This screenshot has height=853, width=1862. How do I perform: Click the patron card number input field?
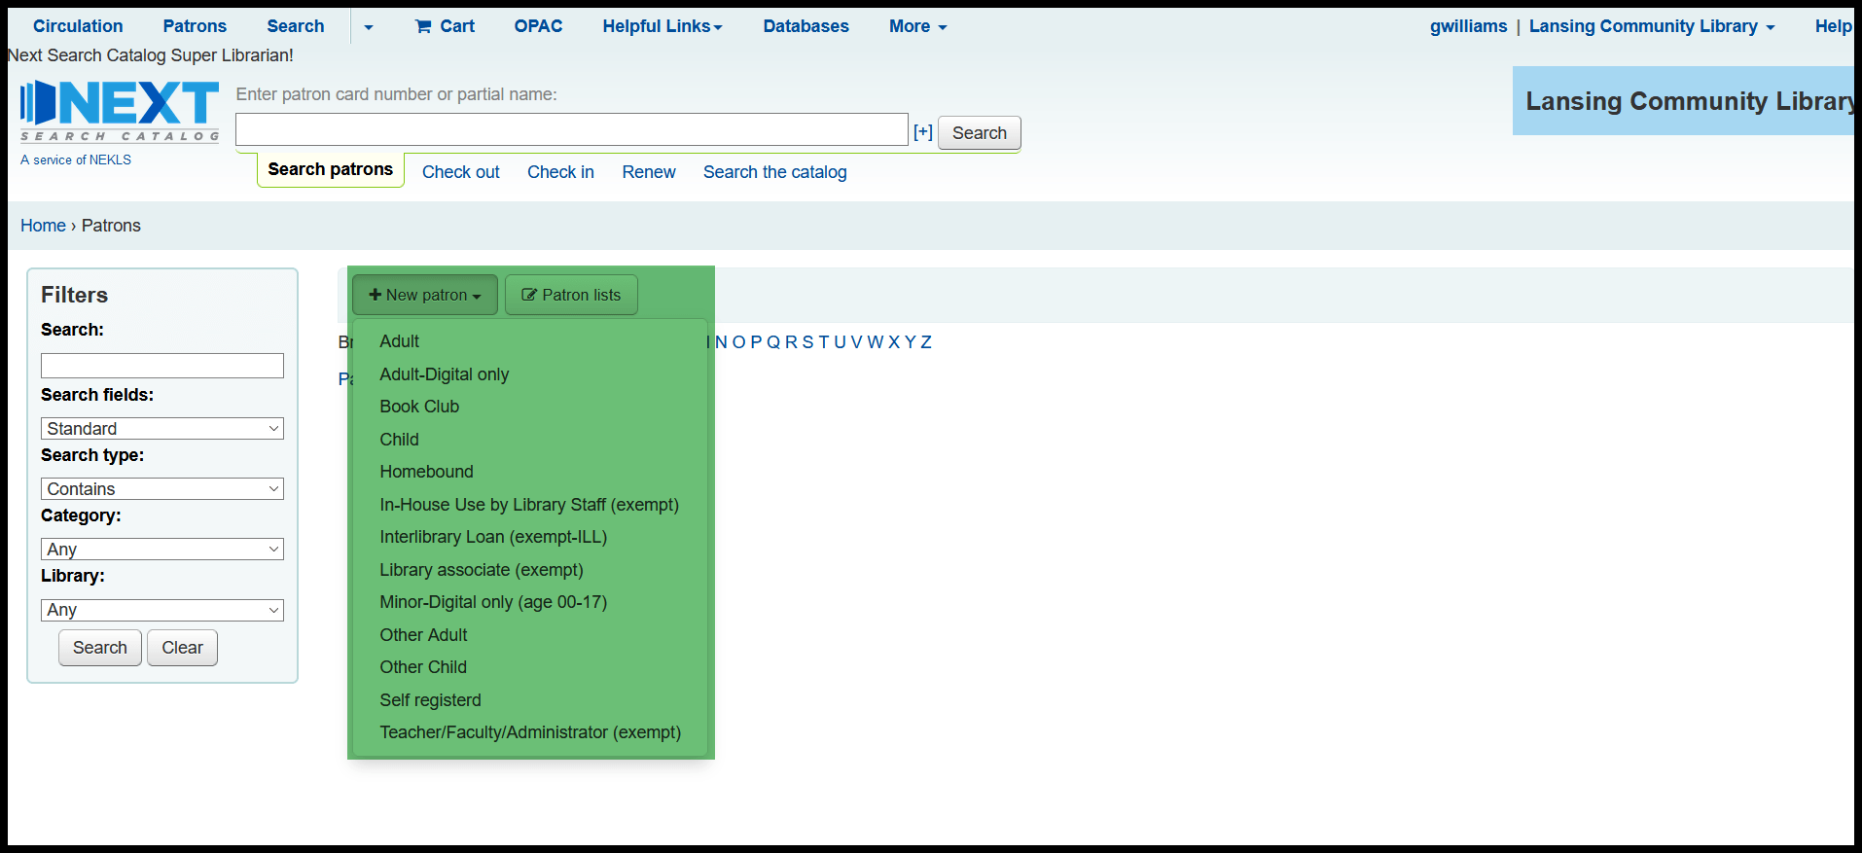point(572,129)
